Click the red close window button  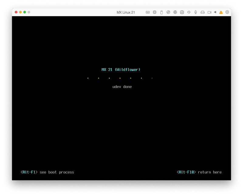[x=16, y=12]
